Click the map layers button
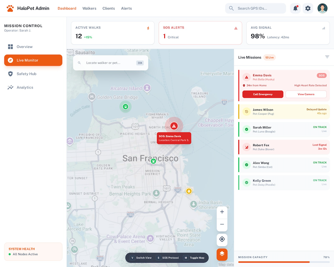Image resolution: width=334 pixels, height=267 pixels. point(222,254)
